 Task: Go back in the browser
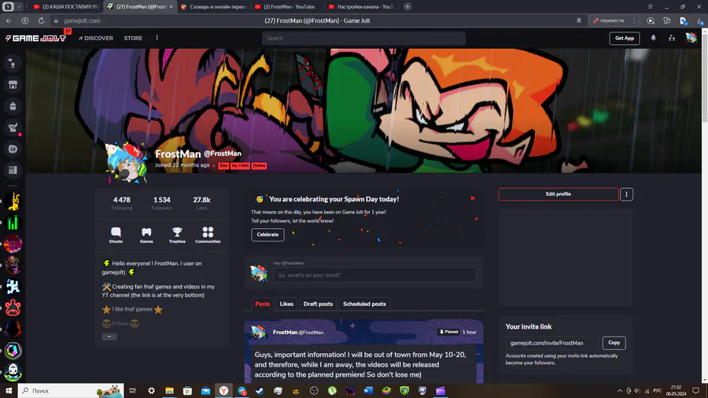click(9, 20)
